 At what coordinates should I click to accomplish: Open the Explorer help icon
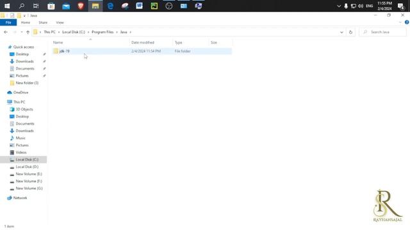tap(407, 22)
